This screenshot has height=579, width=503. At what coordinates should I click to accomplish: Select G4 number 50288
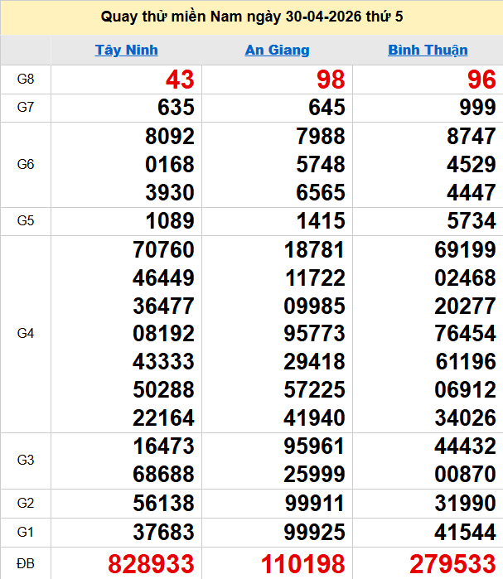point(163,389)
